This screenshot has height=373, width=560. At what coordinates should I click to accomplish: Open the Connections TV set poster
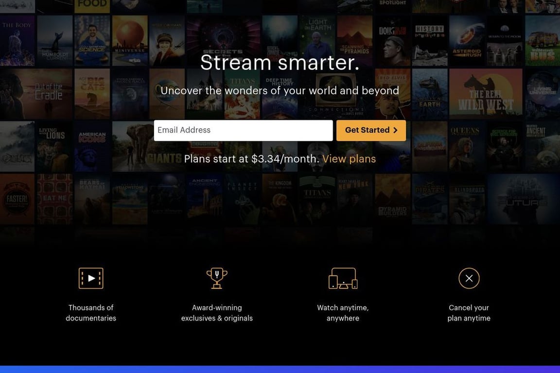[x=336, y=94]
